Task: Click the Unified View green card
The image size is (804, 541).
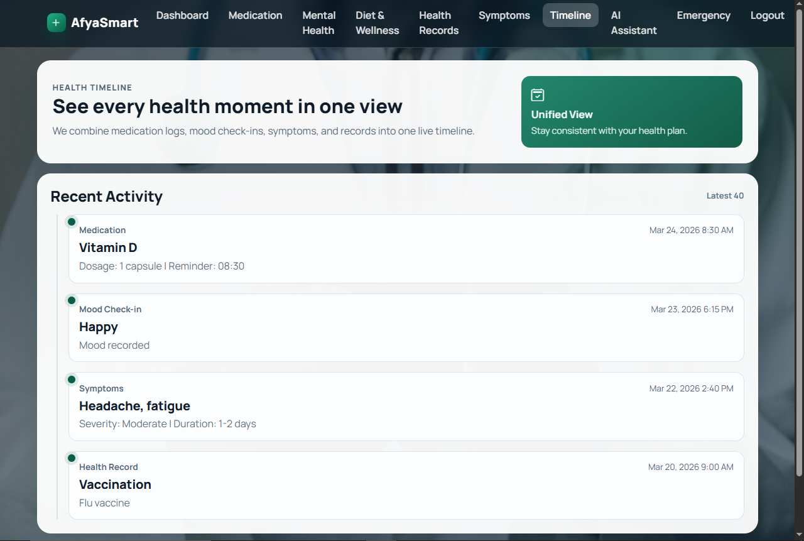Action: (x=632, y=112)
